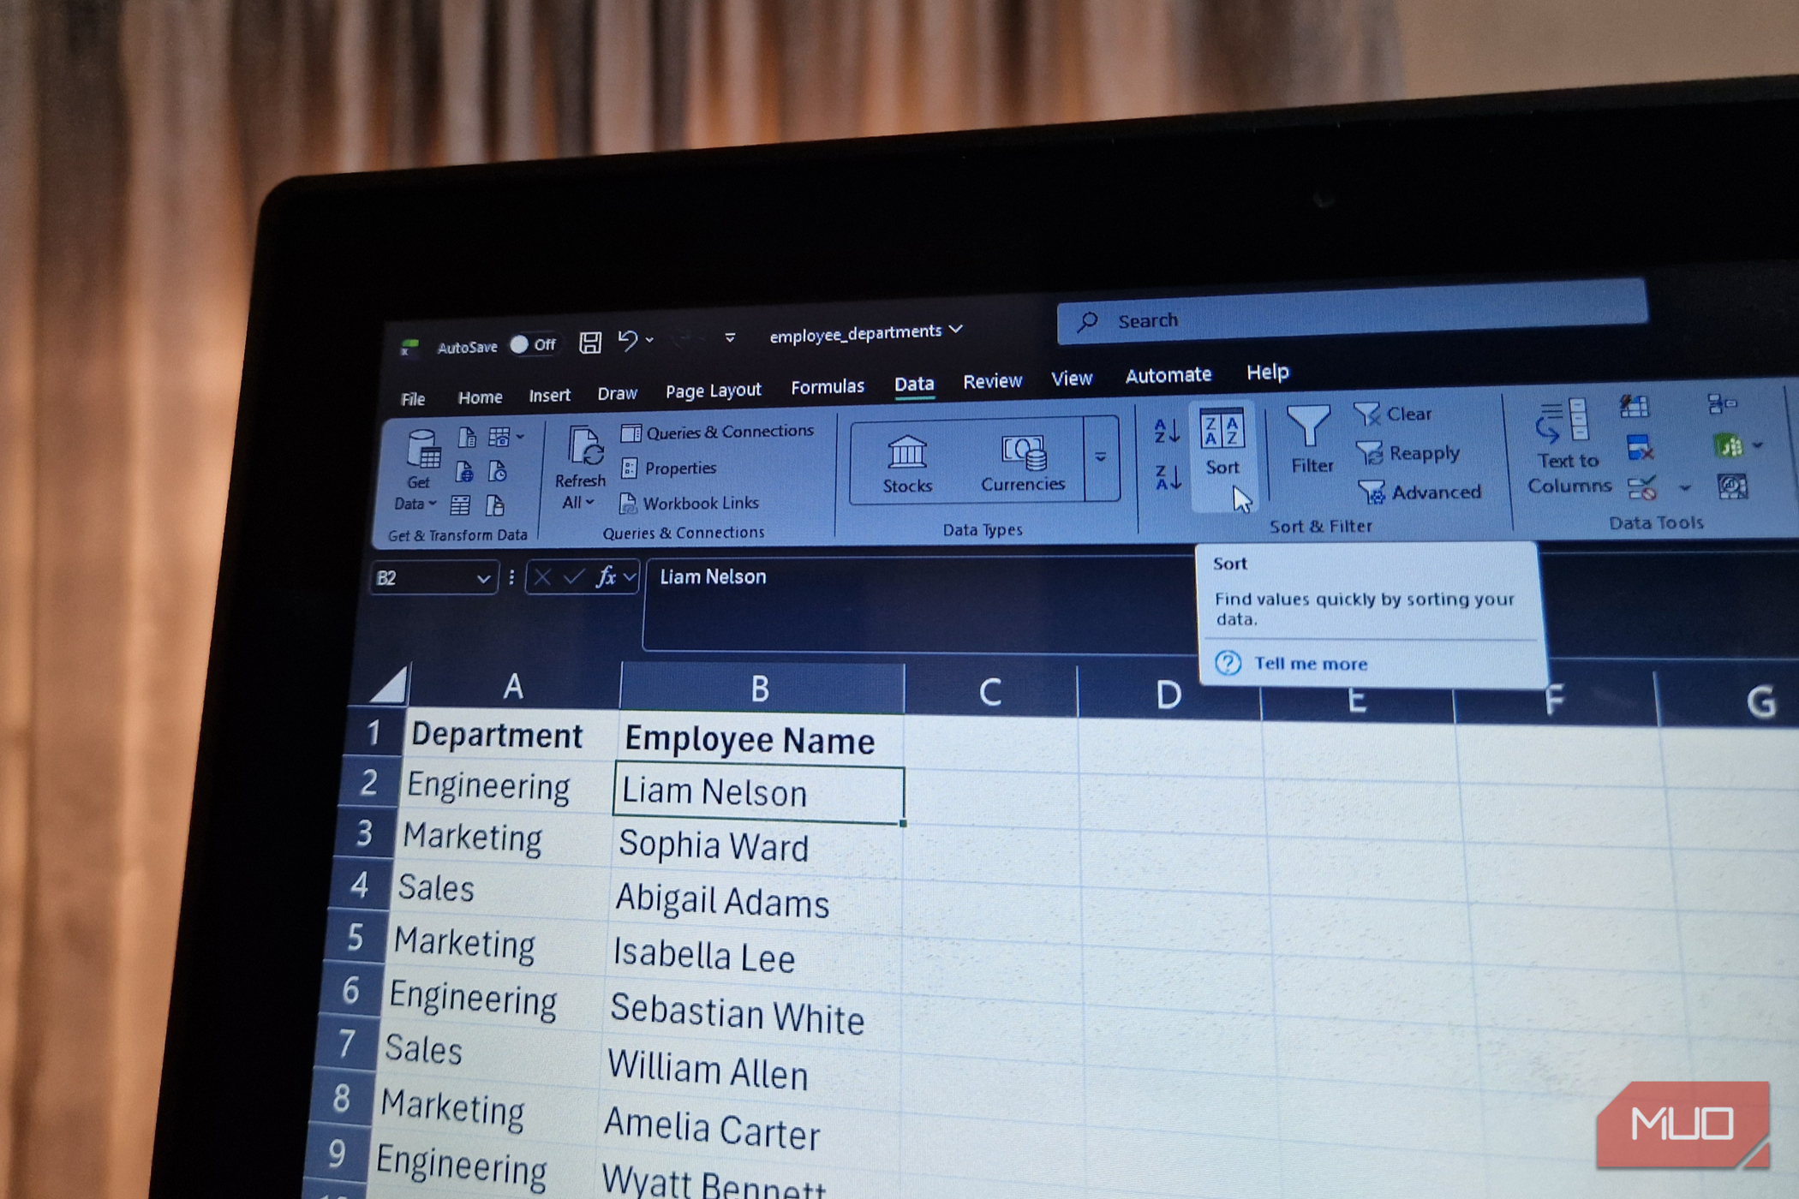The width and height of the screenshot is (1799, 1199).
Task: Switch to the Draw tab
Action: (x=617, y=393)
